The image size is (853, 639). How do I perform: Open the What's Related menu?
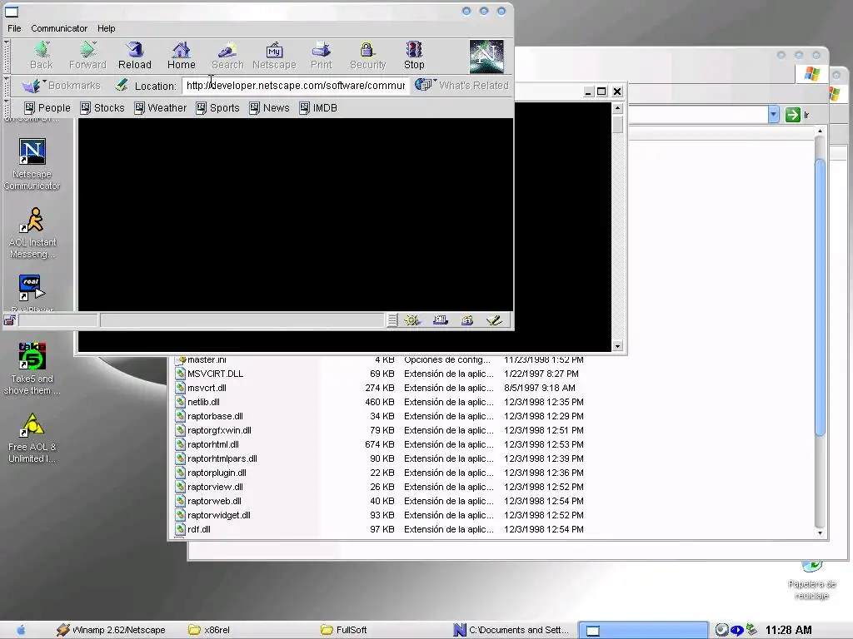pos(461,86)
